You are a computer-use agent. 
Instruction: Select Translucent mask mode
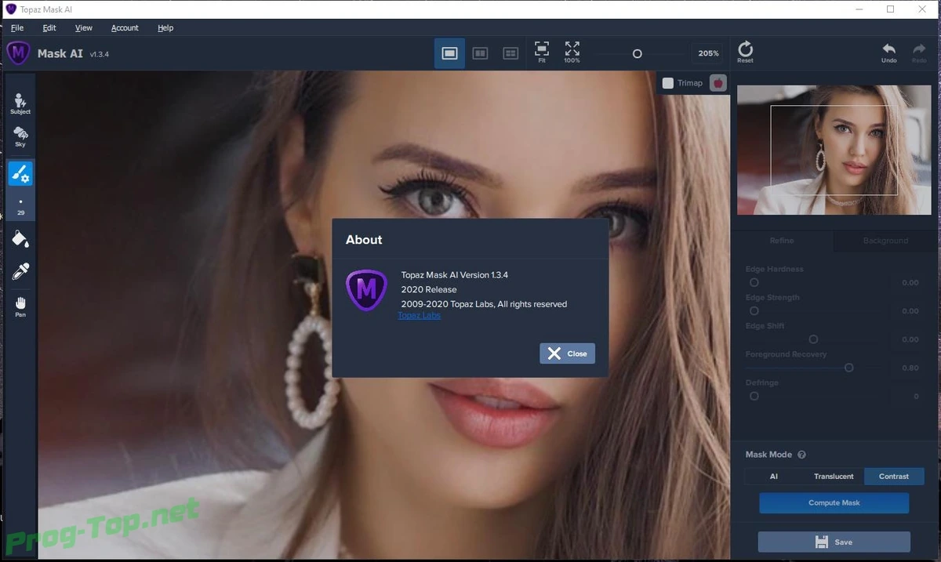(x=834, y=476)
